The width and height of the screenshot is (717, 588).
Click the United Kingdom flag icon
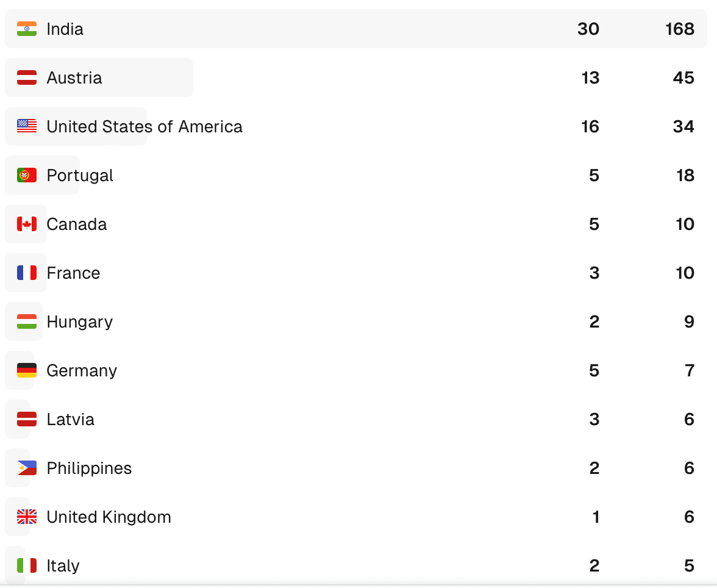[27, 517]
